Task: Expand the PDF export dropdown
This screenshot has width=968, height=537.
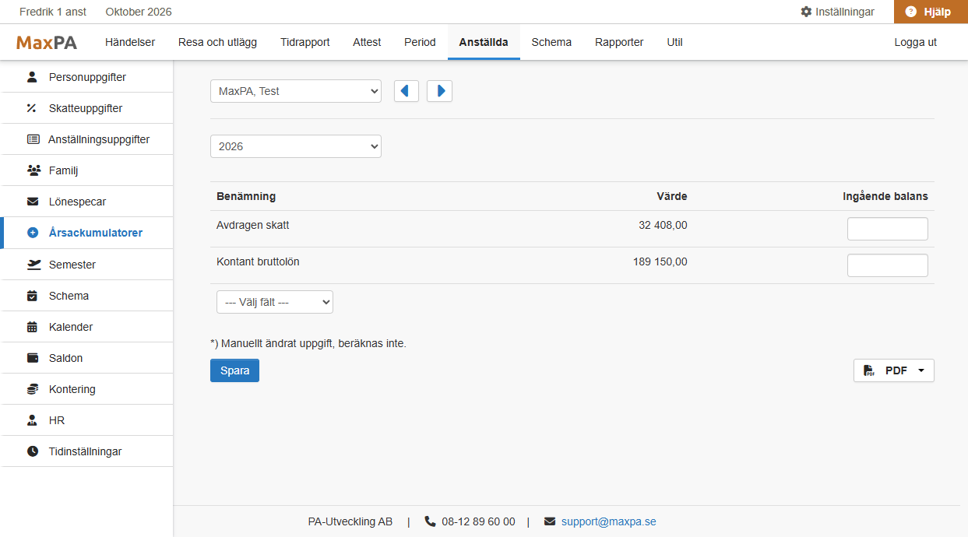Action: (x=894, y=370)
